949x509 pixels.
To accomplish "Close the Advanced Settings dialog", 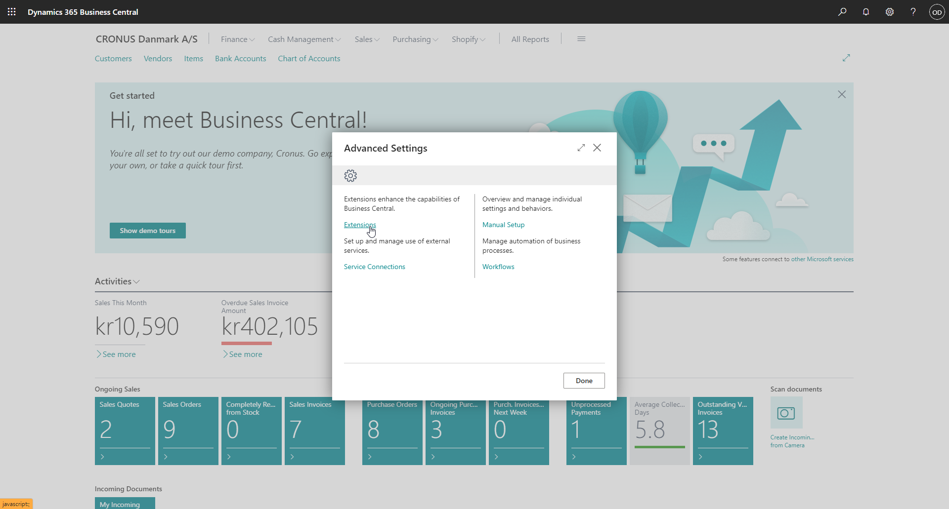I will click(x=597, y=148).
